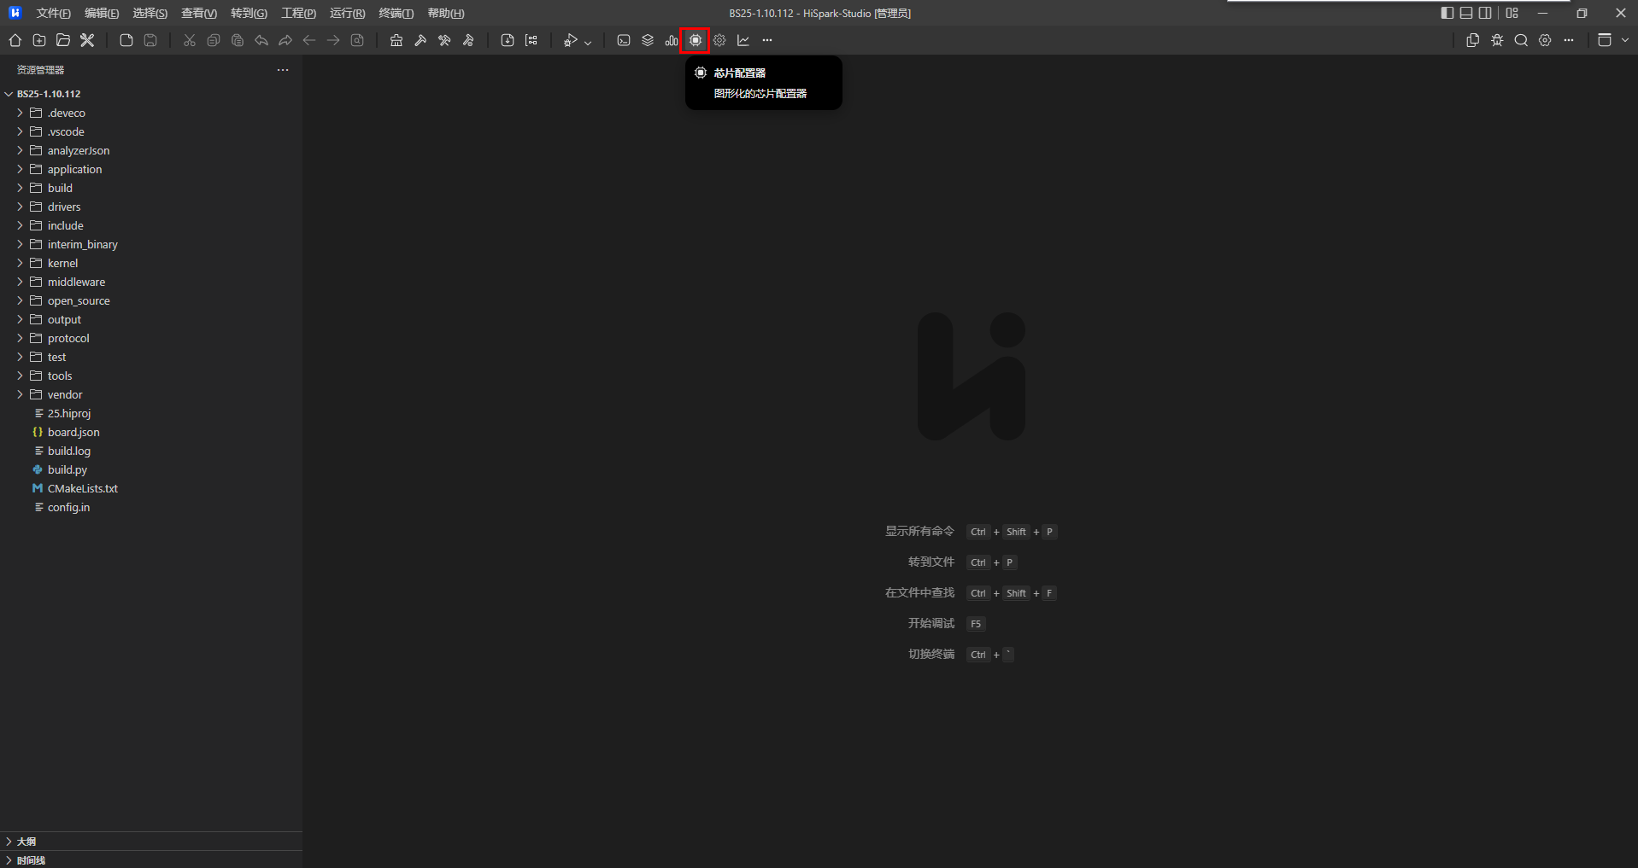Expand the 大纲 outline section
The width and height of the screenshot is (1638, 868).
tap(26, 842)
